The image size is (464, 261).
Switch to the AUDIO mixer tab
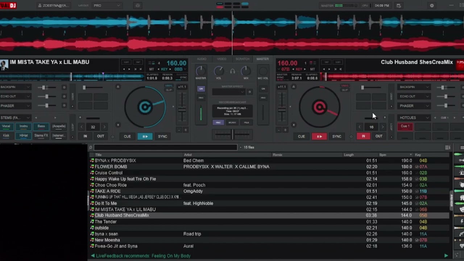pyautogui.click(x=202, y=59)
